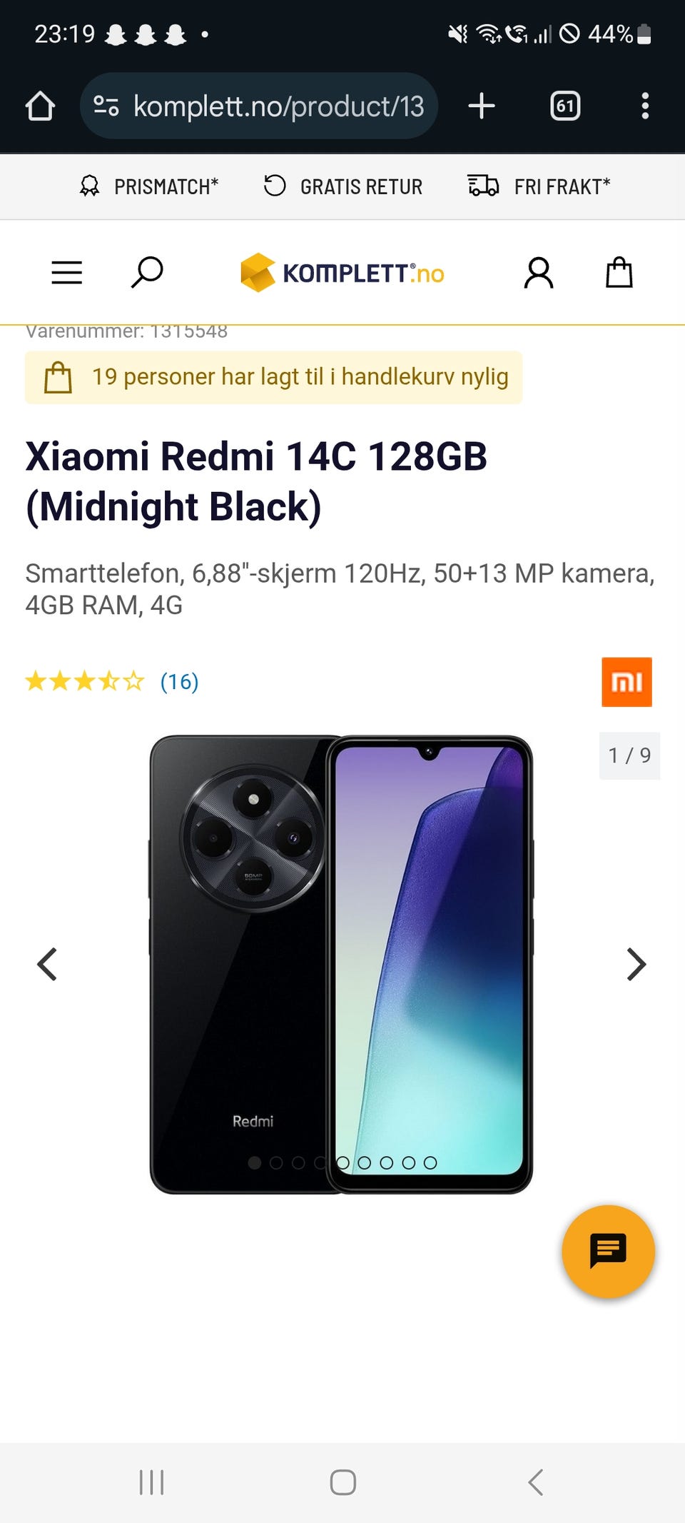The image size is (685, 1523).
Task: Go to the previous product image
Action: point(47,965)
